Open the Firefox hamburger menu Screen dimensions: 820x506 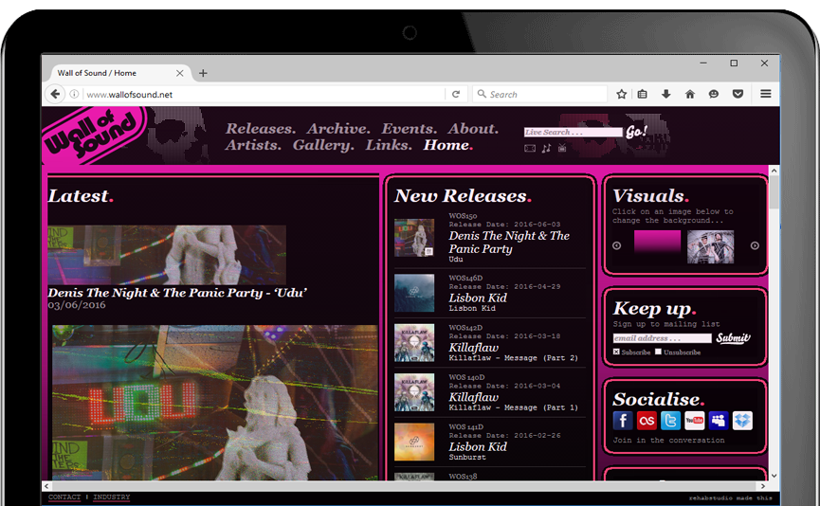pyautogui.click(x=765, y=94)
